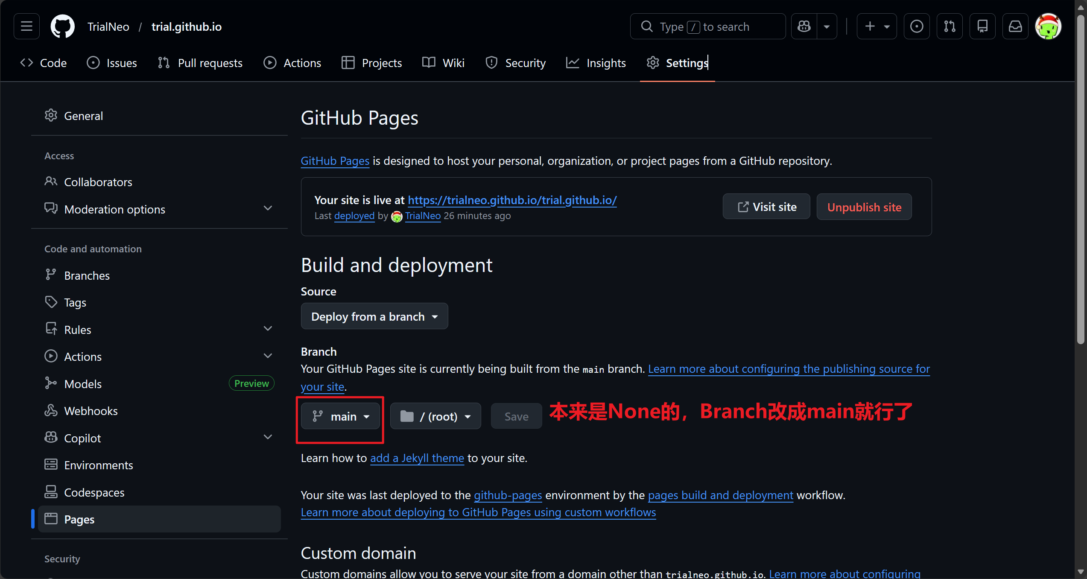
Task: Open the hamburger navigation menu
Action: [x=26, y=26]
